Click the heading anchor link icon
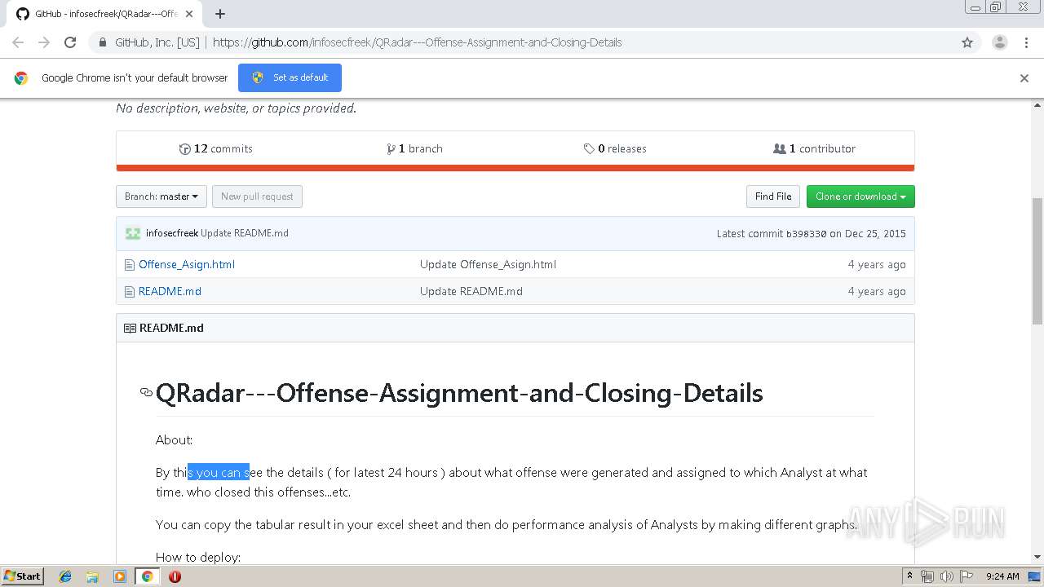The height and width of the screenshot is (587, 1044). [x=146, y=393]
